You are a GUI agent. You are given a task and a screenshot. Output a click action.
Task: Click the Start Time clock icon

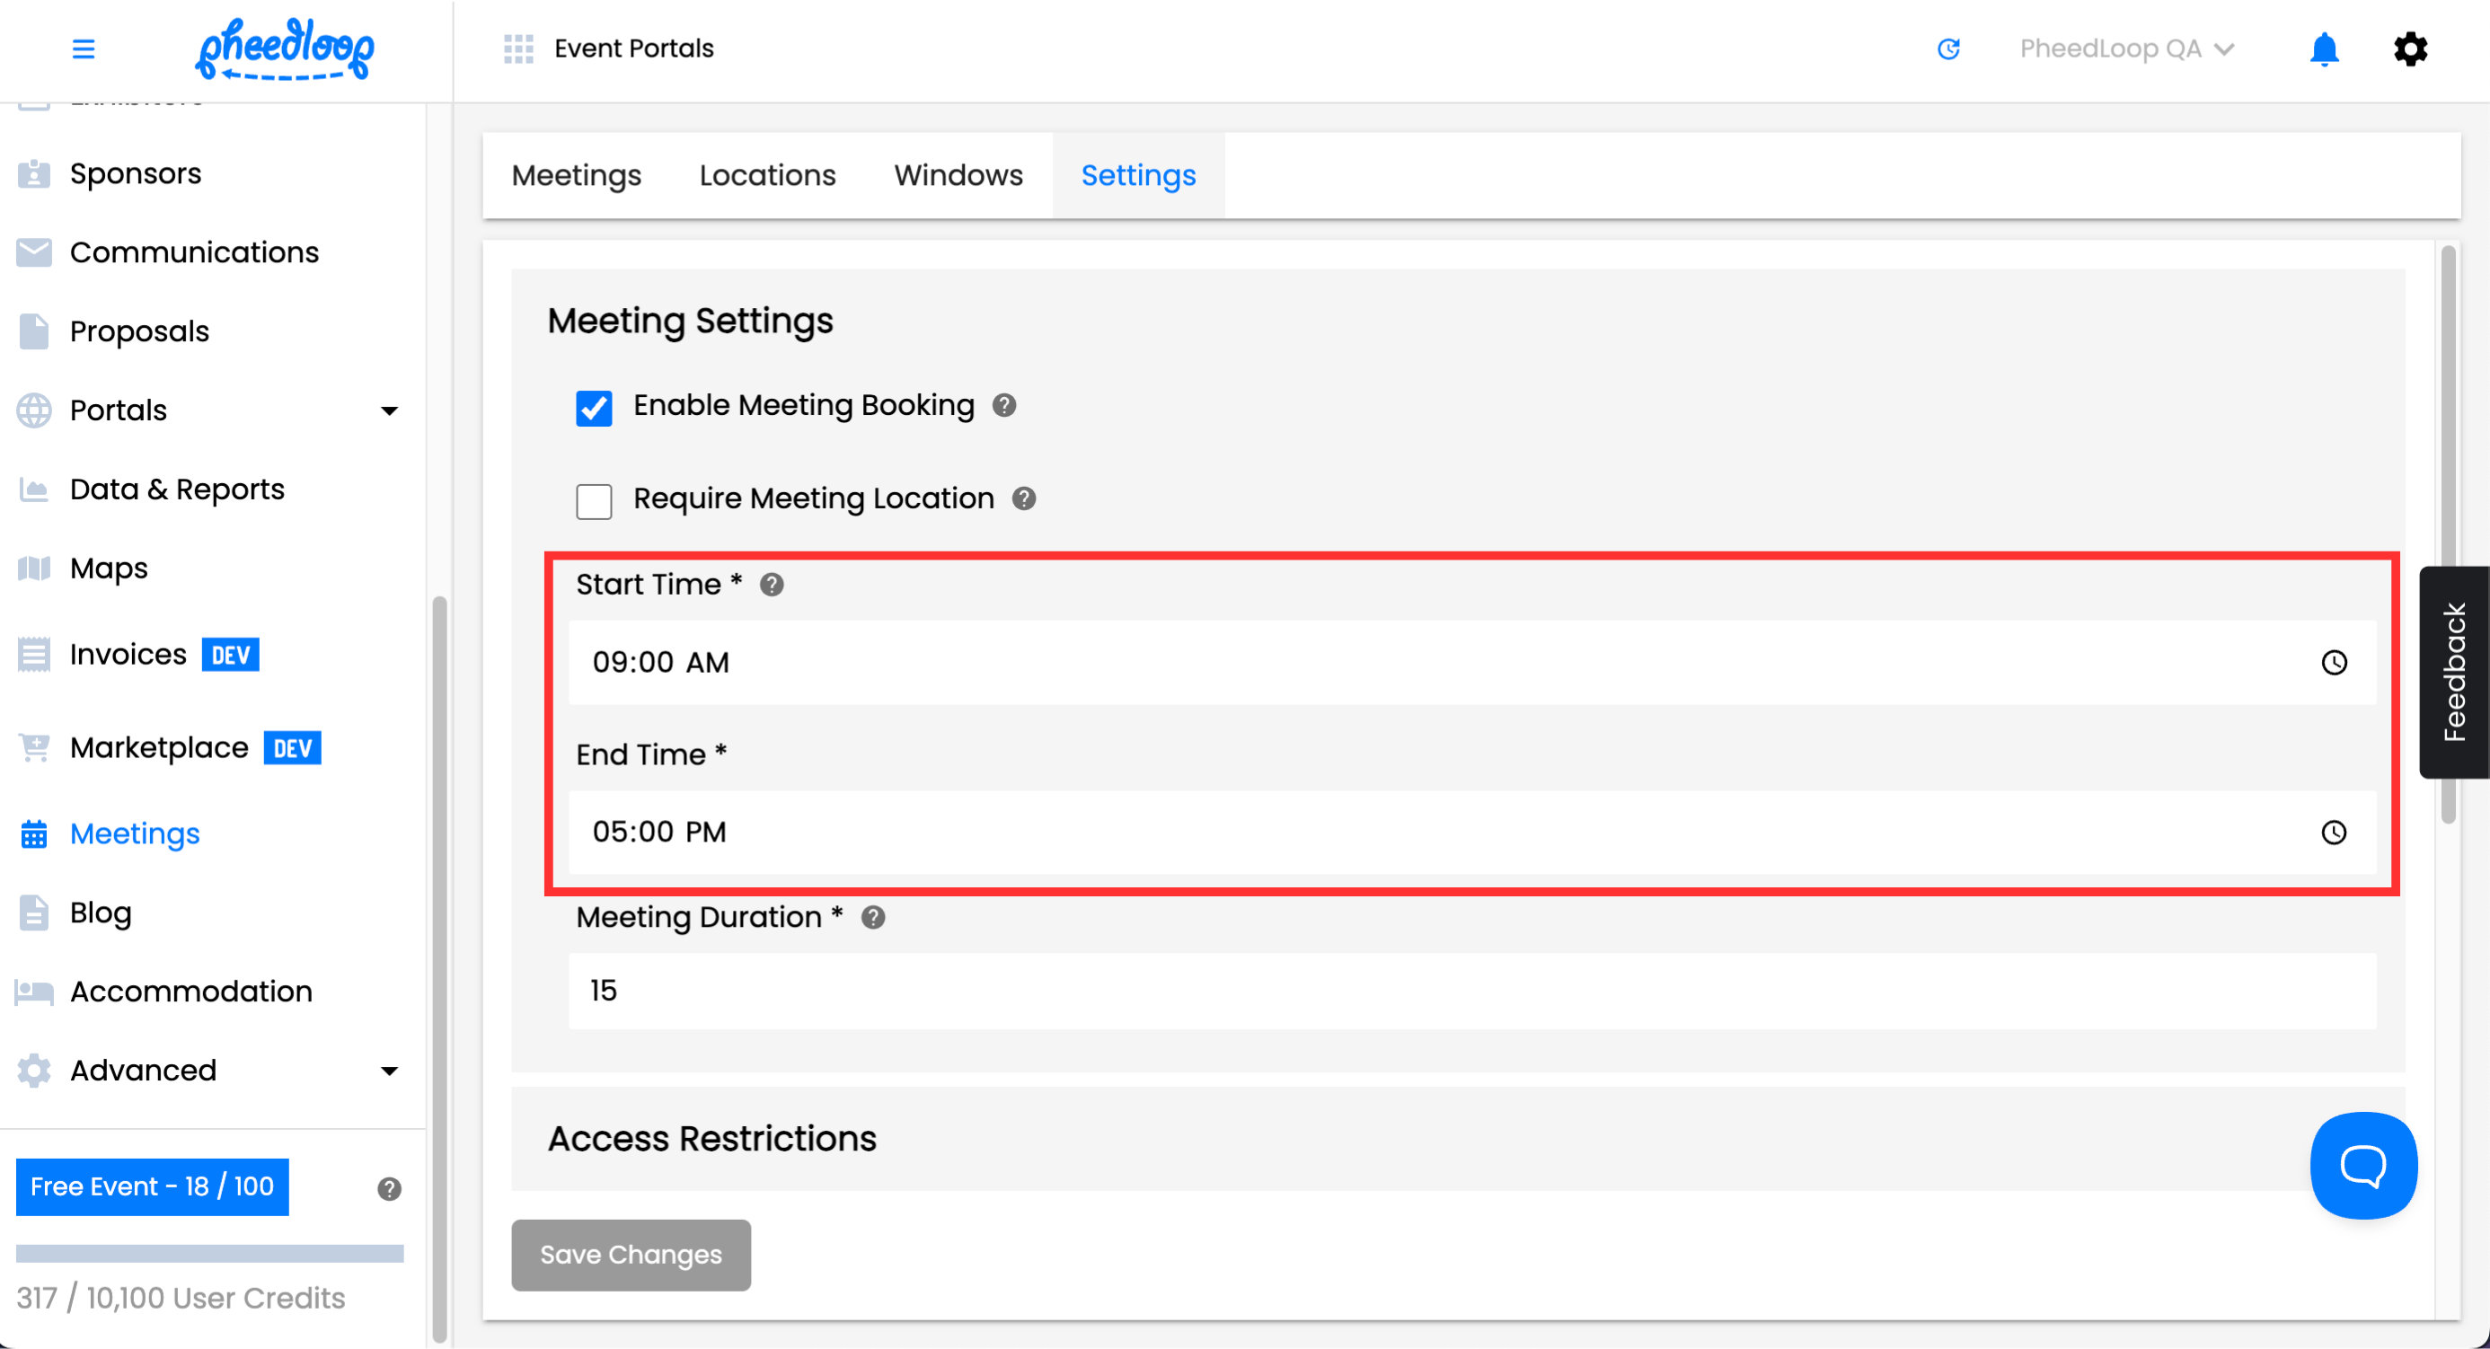tap(2334, 662)
